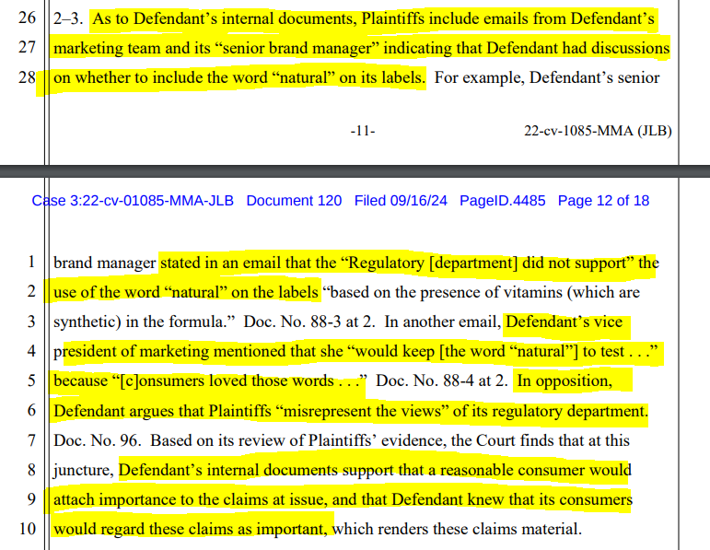The width and height of the screenshot is (710, 550).
Task: Click 'Page 12 of 18' header text
Action: [603, 201]
